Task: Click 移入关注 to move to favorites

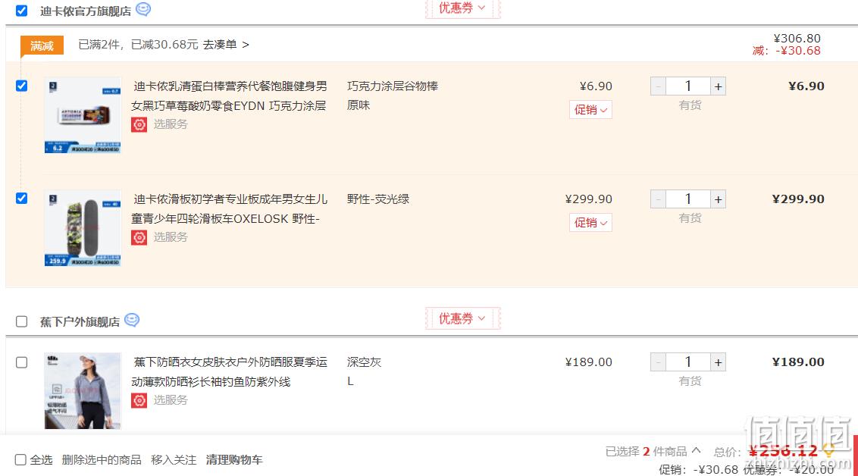Action: [174, 459]
